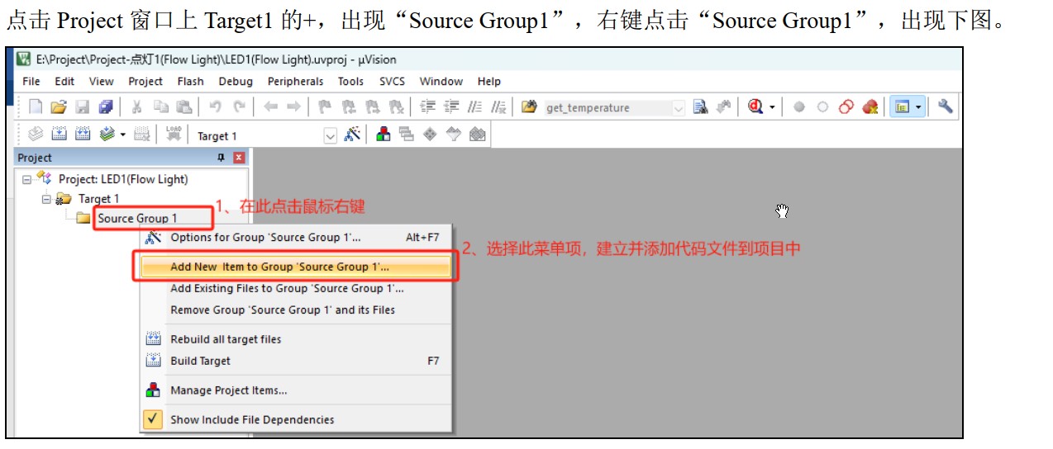Click the Paste clipboard icon
The width and height of the screenshot is (1053, 449).
pos(183,107)
